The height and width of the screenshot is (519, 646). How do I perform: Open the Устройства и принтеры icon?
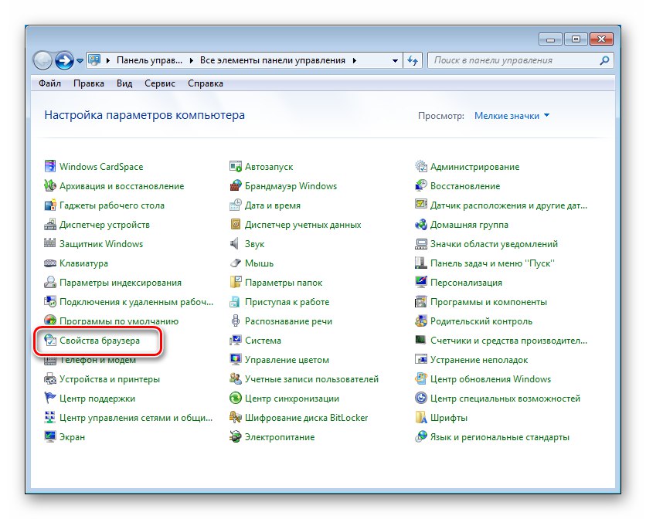click(x=50, y=379)
